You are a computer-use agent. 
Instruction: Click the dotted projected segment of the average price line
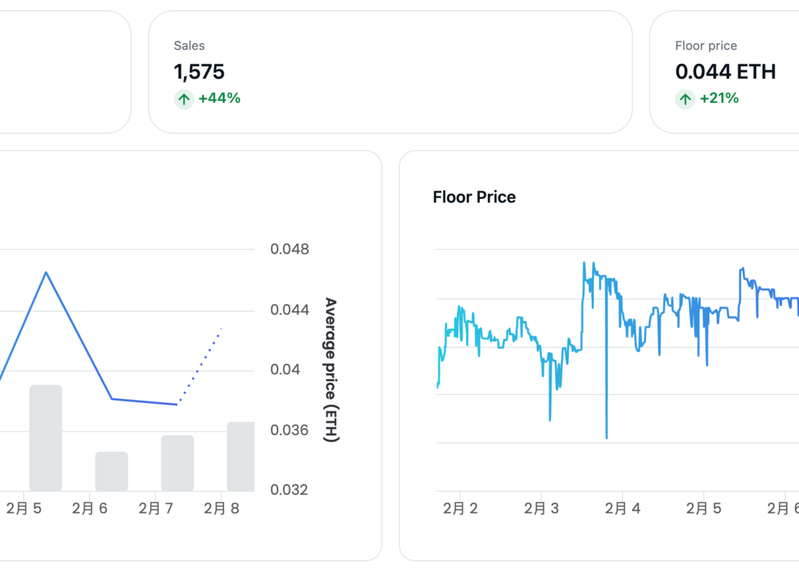200,364
